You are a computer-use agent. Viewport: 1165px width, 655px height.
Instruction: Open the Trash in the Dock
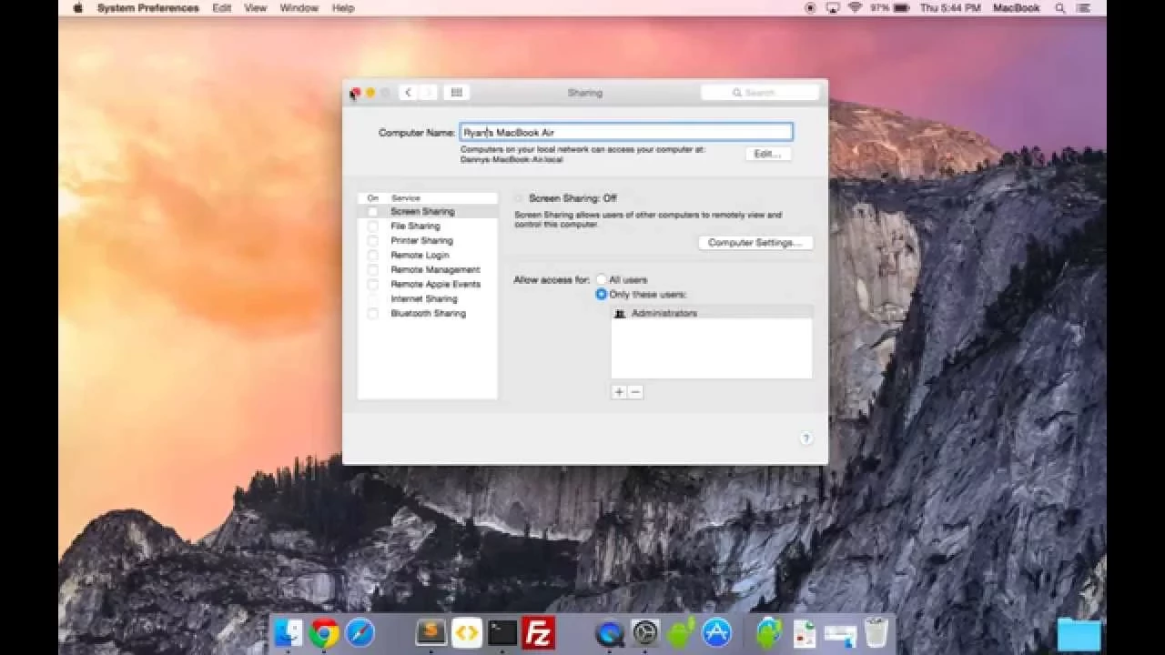(876, 632)
